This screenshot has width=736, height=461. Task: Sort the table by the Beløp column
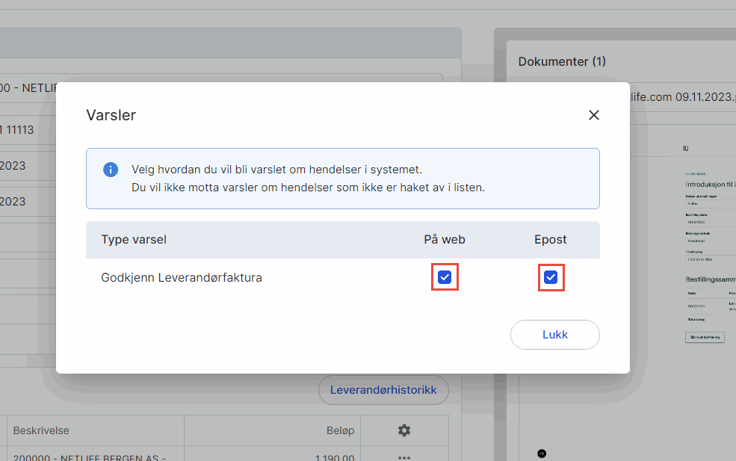tap(341, 430)
